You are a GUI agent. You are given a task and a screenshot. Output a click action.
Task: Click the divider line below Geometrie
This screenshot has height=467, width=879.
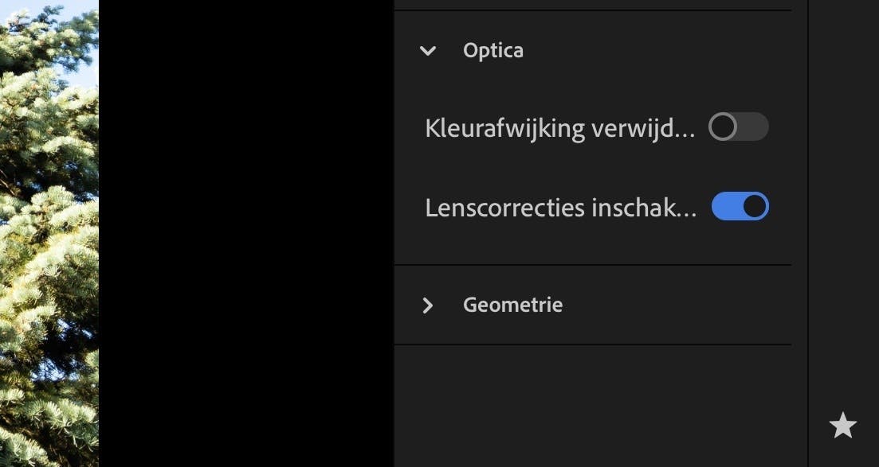tap(592, 344)
